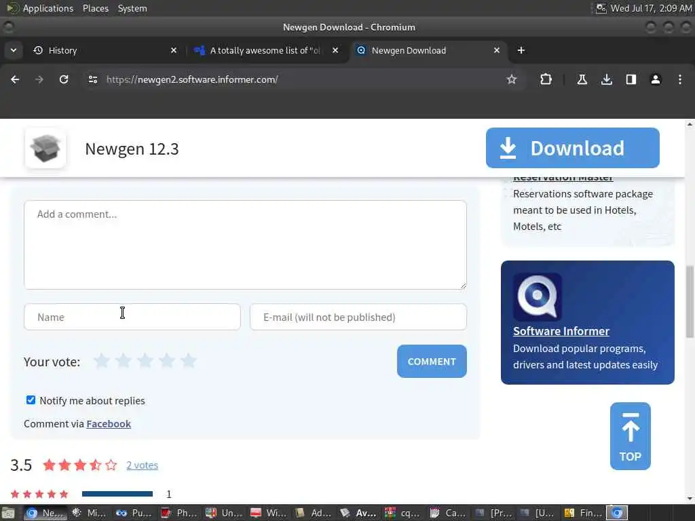Open the '[Pr...' taskbar window
The image size is (695, 521).
pyautogui.click(x=493, y=513)
